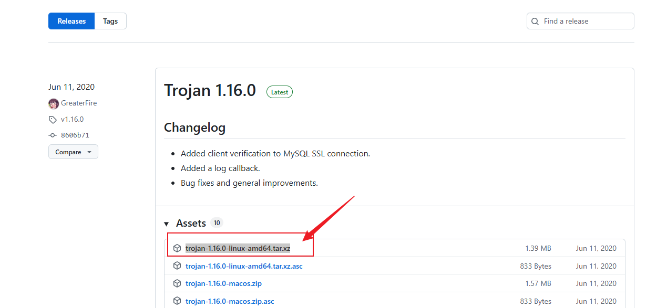Collapse the Assets section triangle
This screenshot has height=308, width=667.
(x=167, y=224)
